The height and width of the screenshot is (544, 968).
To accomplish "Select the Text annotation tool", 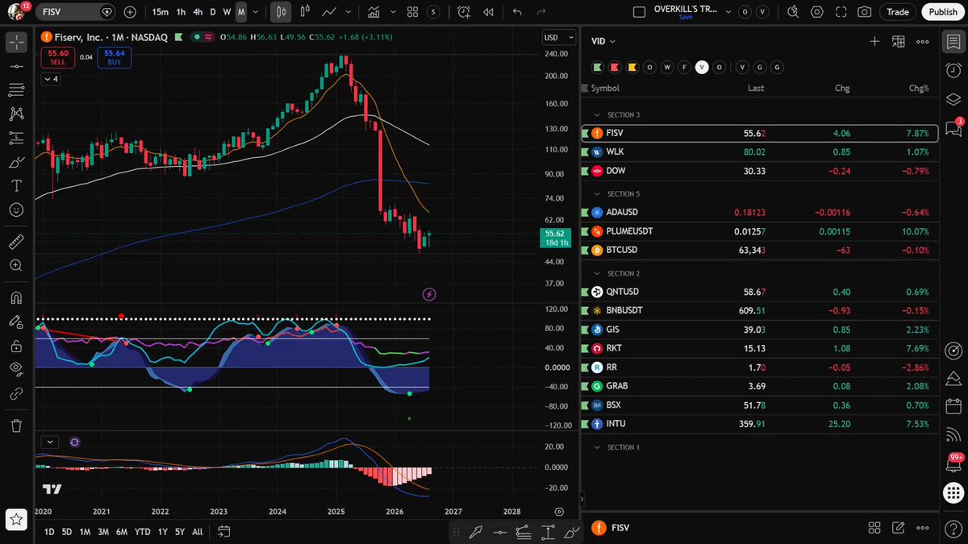I will point(16,185).
